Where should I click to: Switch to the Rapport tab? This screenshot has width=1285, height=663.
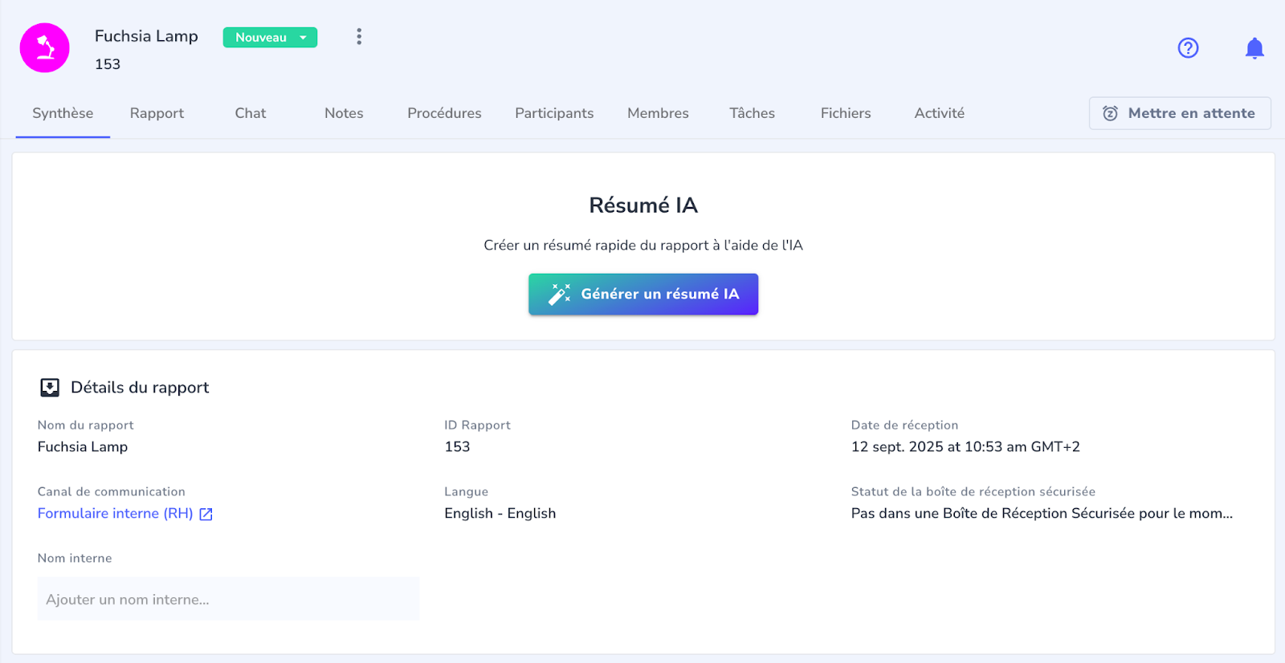tap(157, 113)
